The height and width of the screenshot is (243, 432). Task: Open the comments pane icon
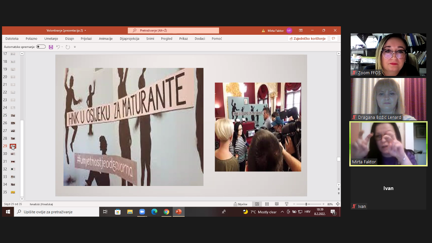tap(333, 38)
